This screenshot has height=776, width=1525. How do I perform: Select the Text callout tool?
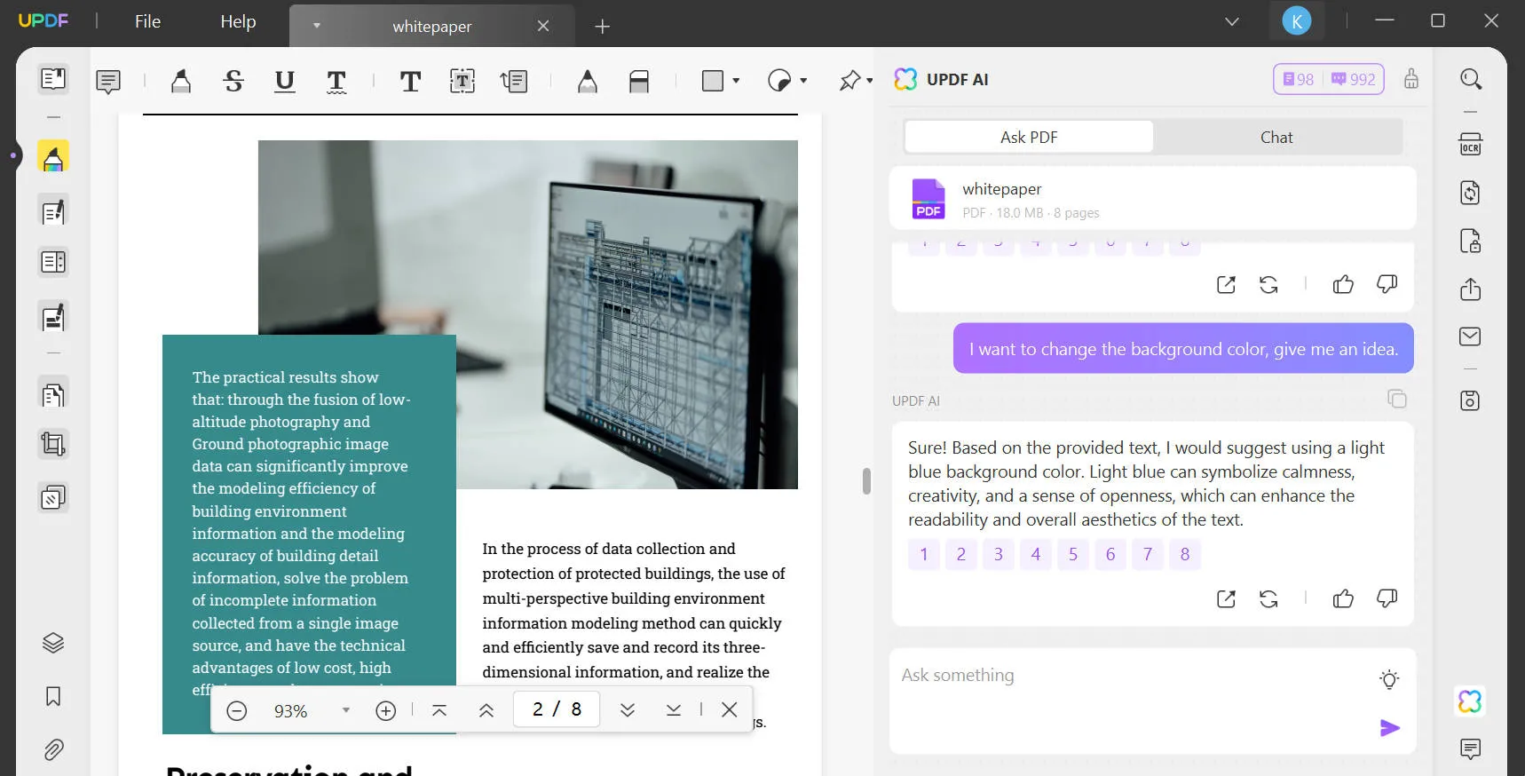(514, 82)
